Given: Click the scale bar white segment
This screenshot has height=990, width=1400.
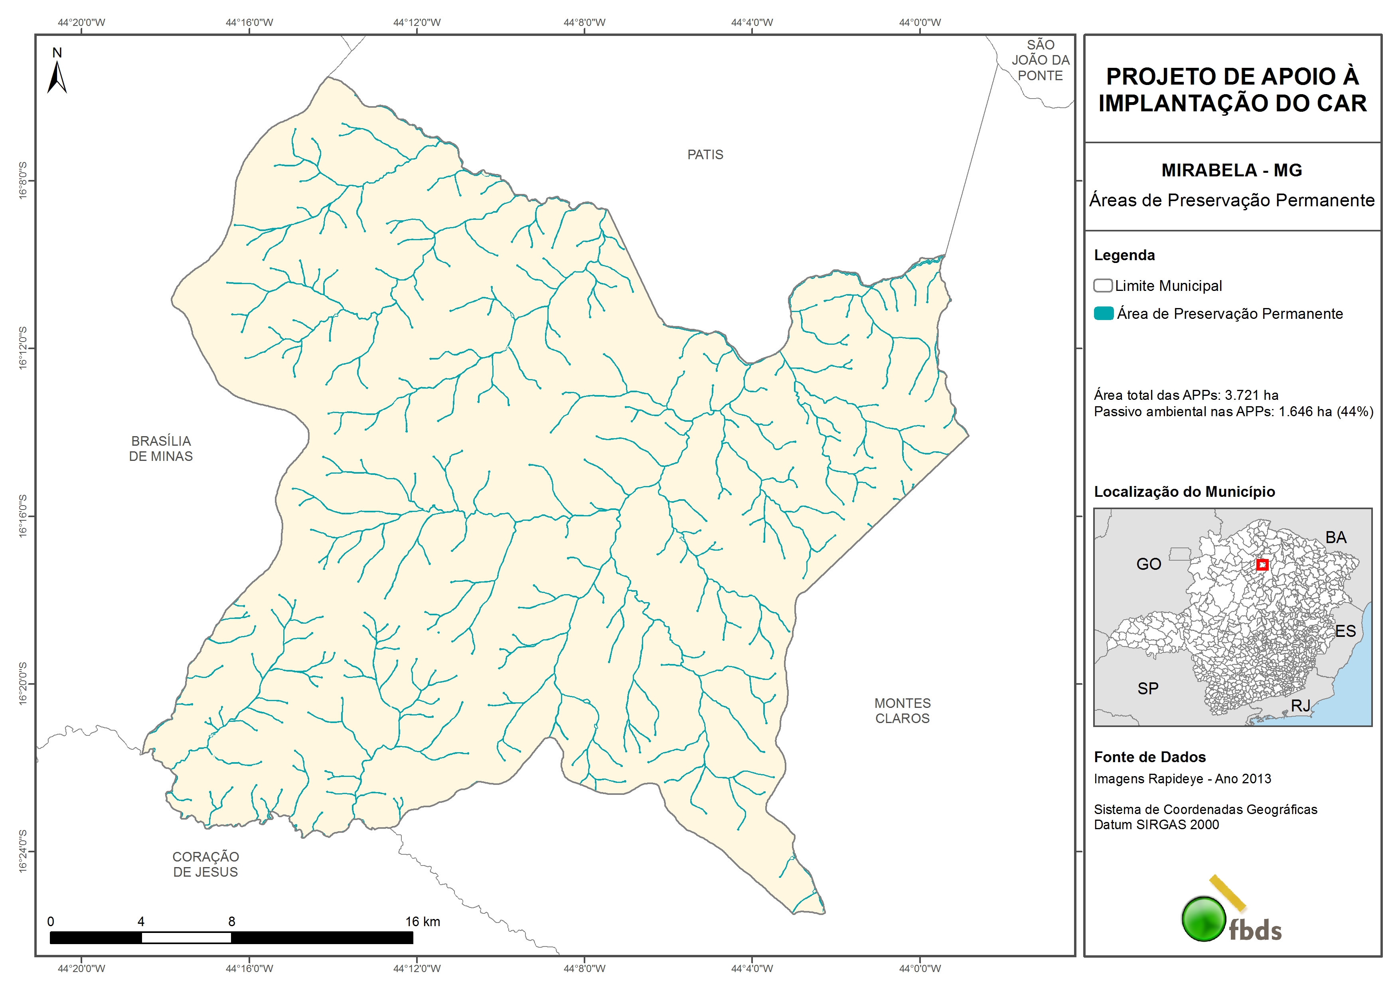Looking at the screenshot, I should coord(186,938).
